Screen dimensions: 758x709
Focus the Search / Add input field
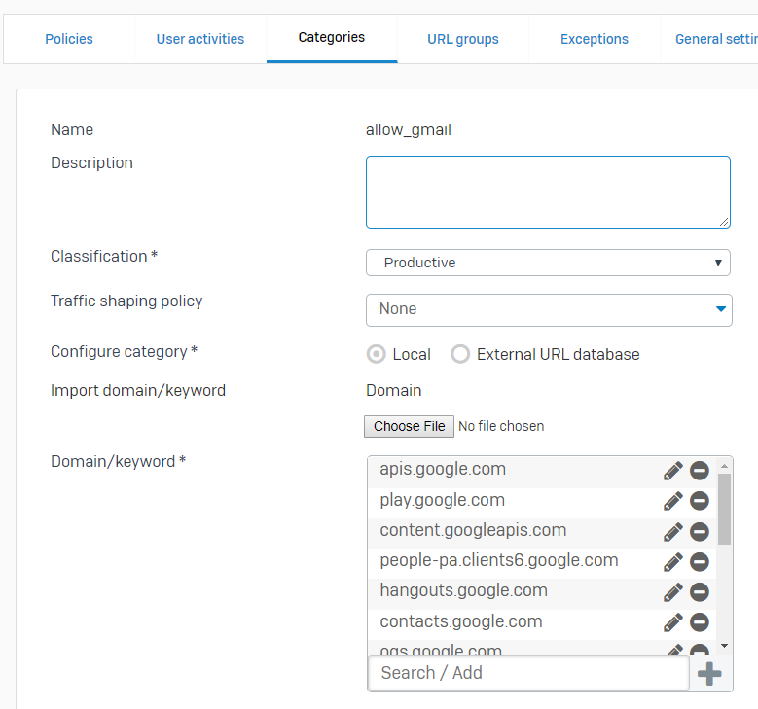pos(528,673)
